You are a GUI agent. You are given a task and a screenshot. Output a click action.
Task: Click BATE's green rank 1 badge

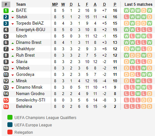pyautogui.click(x=6, y=11)
